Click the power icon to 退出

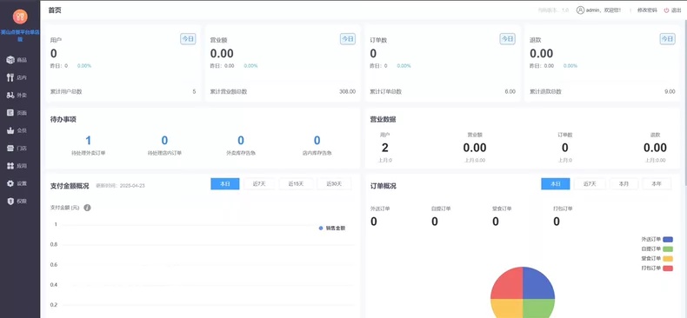point(666,10)
